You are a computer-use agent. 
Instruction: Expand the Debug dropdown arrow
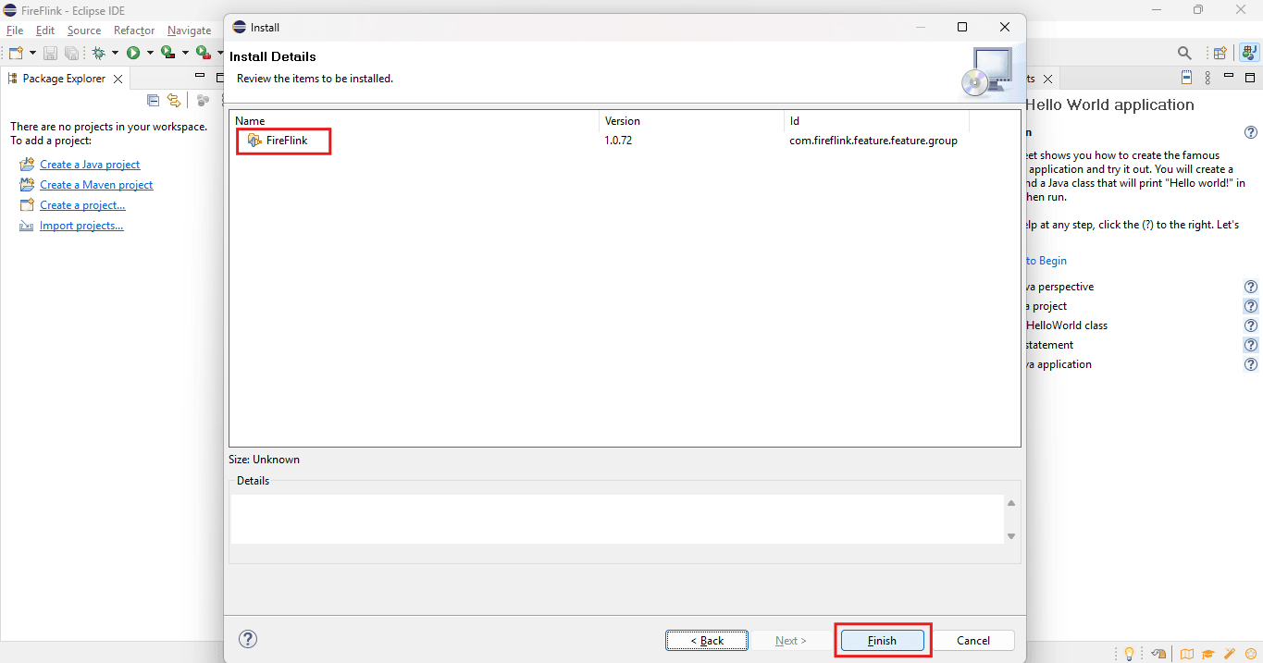tap(115, 54)
